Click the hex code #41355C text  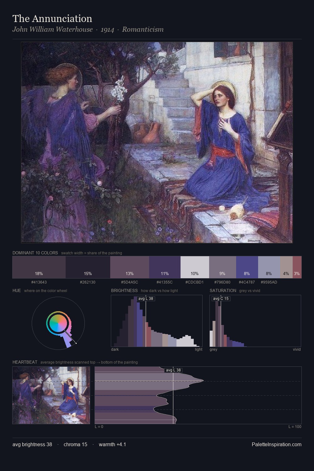(165, 282)
